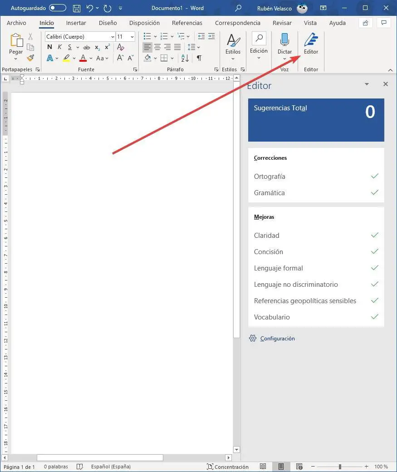Viewport: 397px width, 472px height.
Task: Toggle italic K formatting
Action: pos(59,47)
